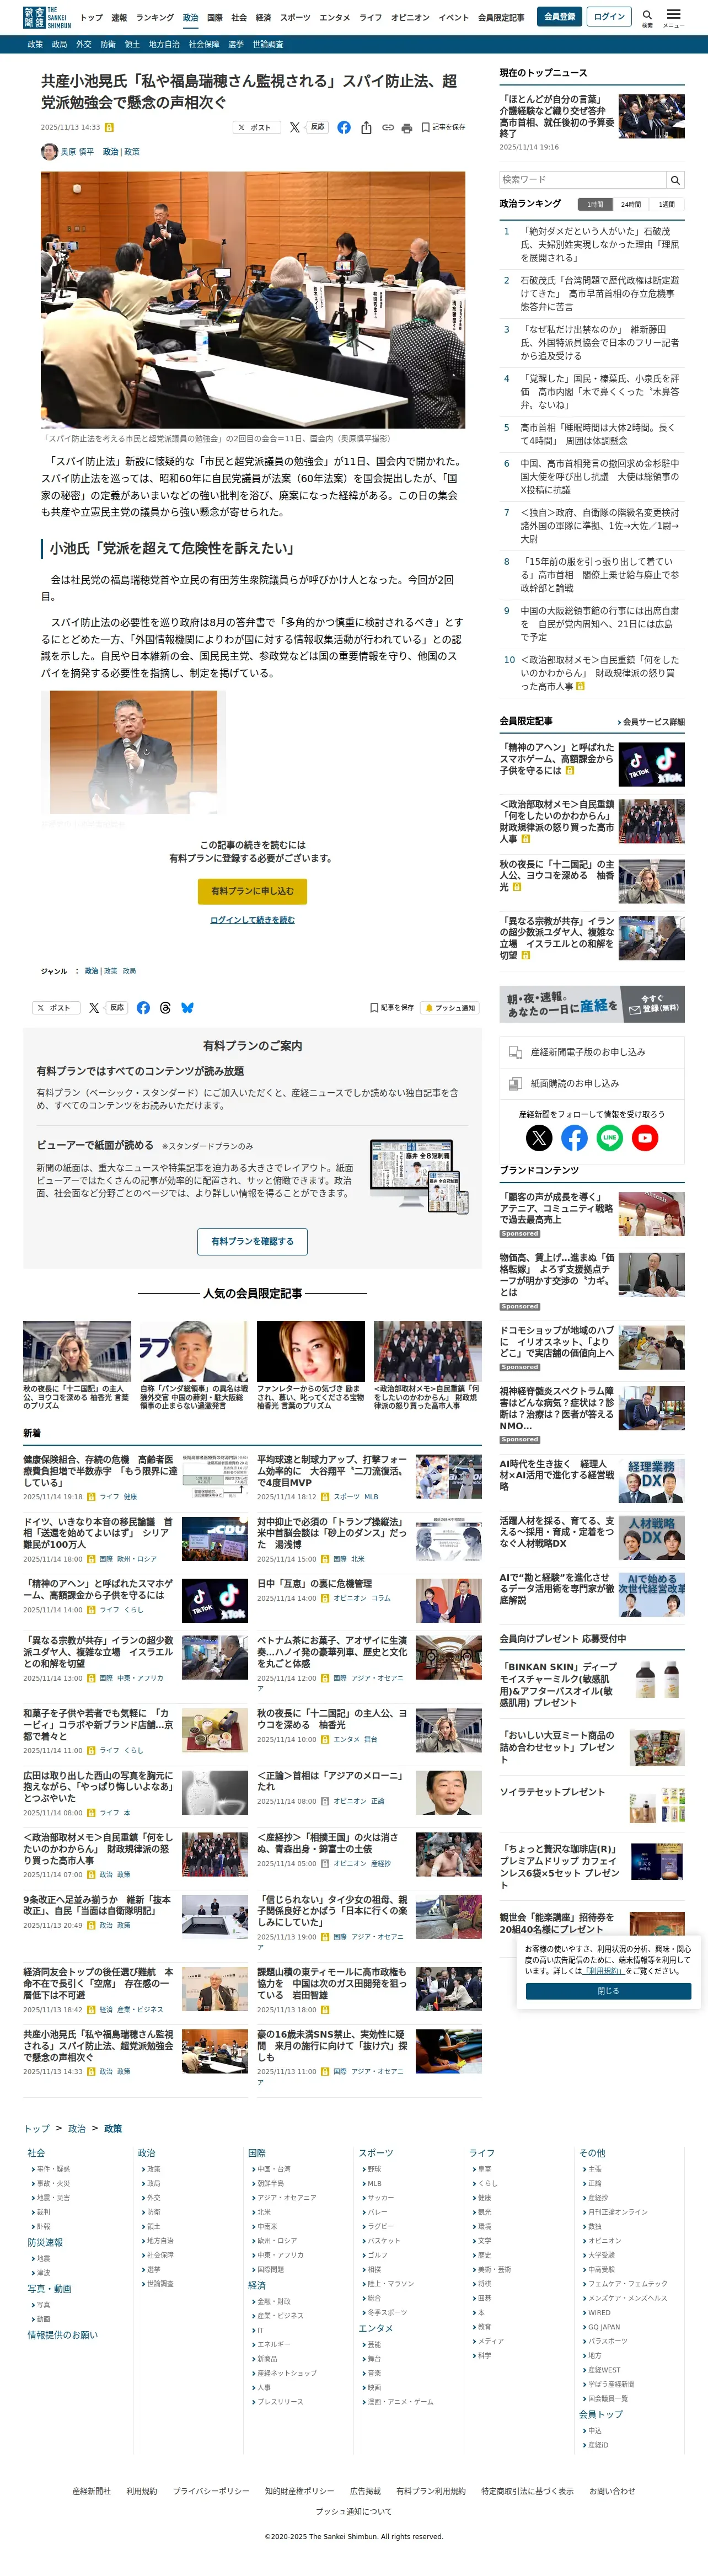Click the 紙面購読のお申し込み icon row

click(592, 1083)
